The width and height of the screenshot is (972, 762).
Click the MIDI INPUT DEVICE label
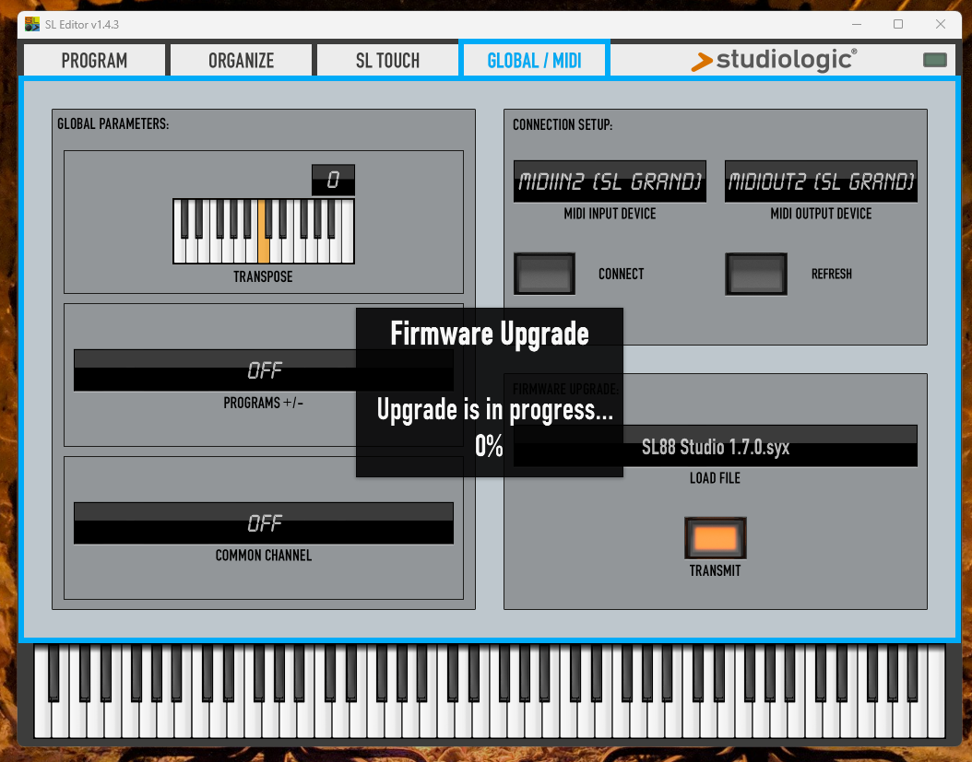tap(610, 214)
